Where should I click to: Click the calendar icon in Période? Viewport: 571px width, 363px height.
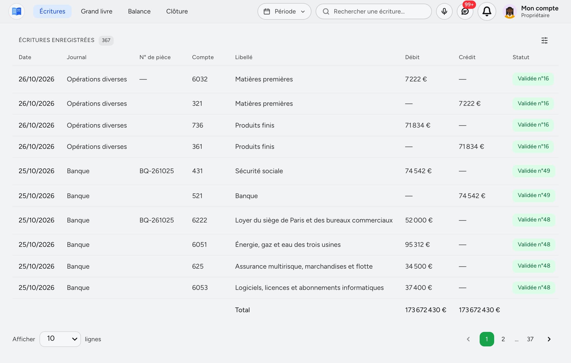[267, 11]
